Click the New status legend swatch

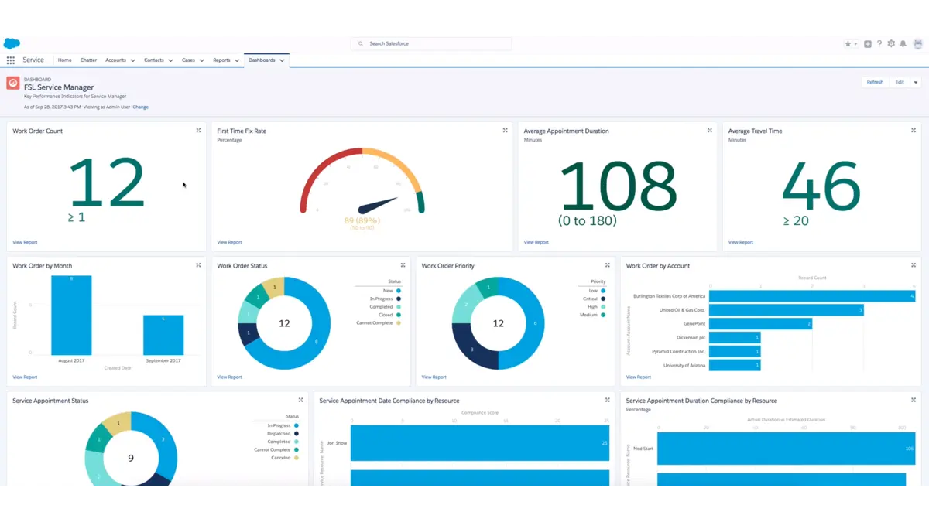click(399, 291)
